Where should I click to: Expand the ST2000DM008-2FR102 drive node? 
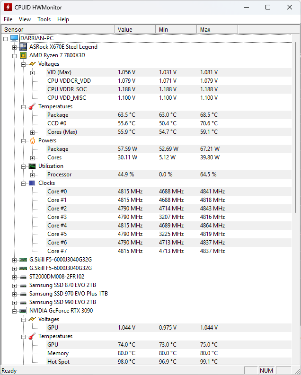15,277
